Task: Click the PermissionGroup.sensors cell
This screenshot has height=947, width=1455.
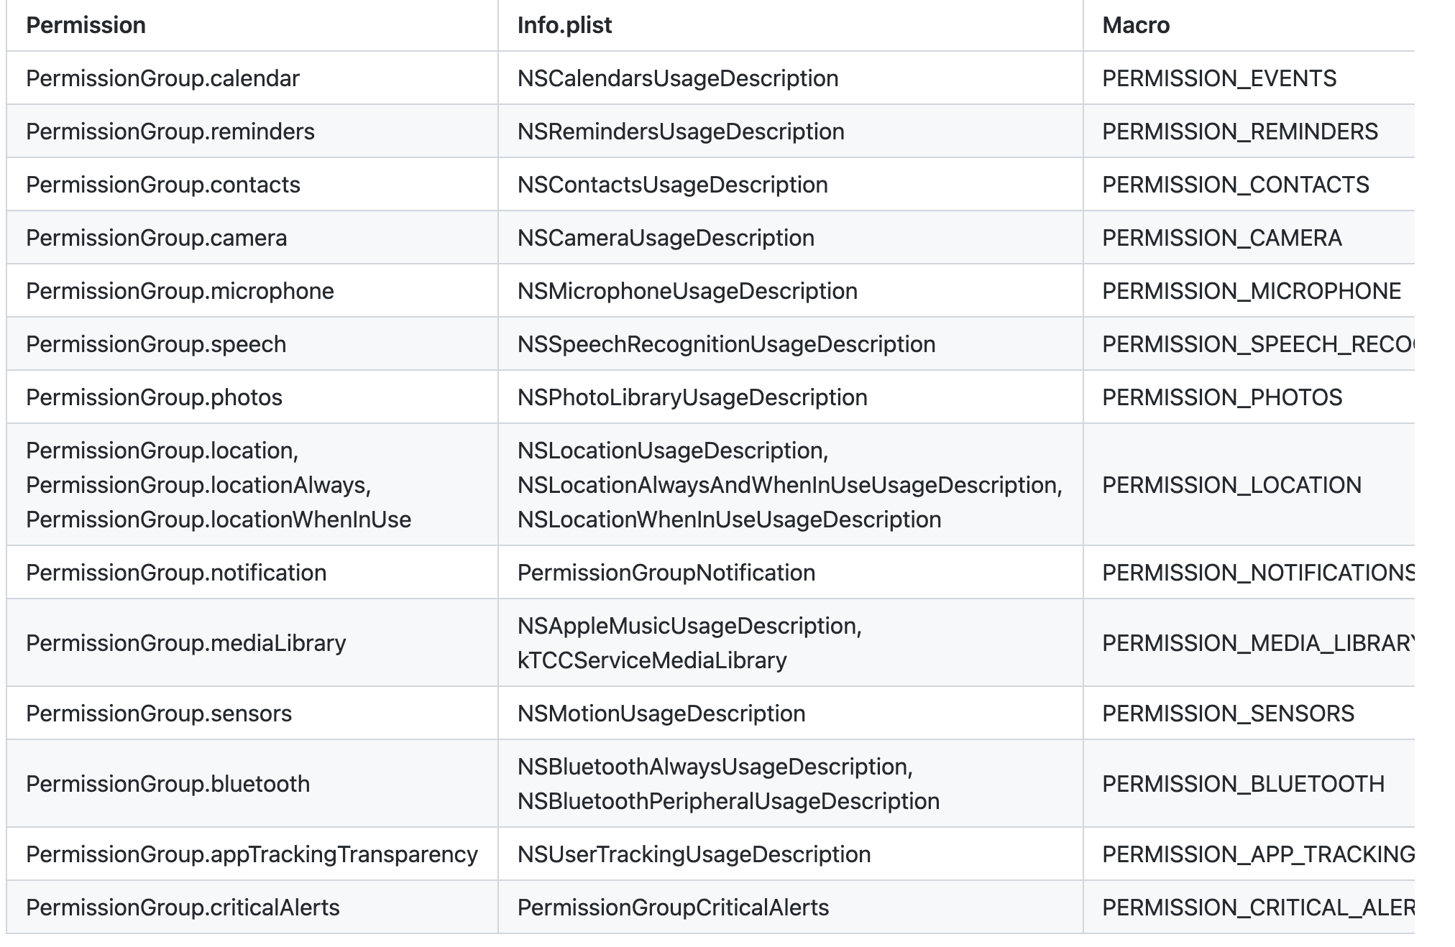Action: pos(159,713)
